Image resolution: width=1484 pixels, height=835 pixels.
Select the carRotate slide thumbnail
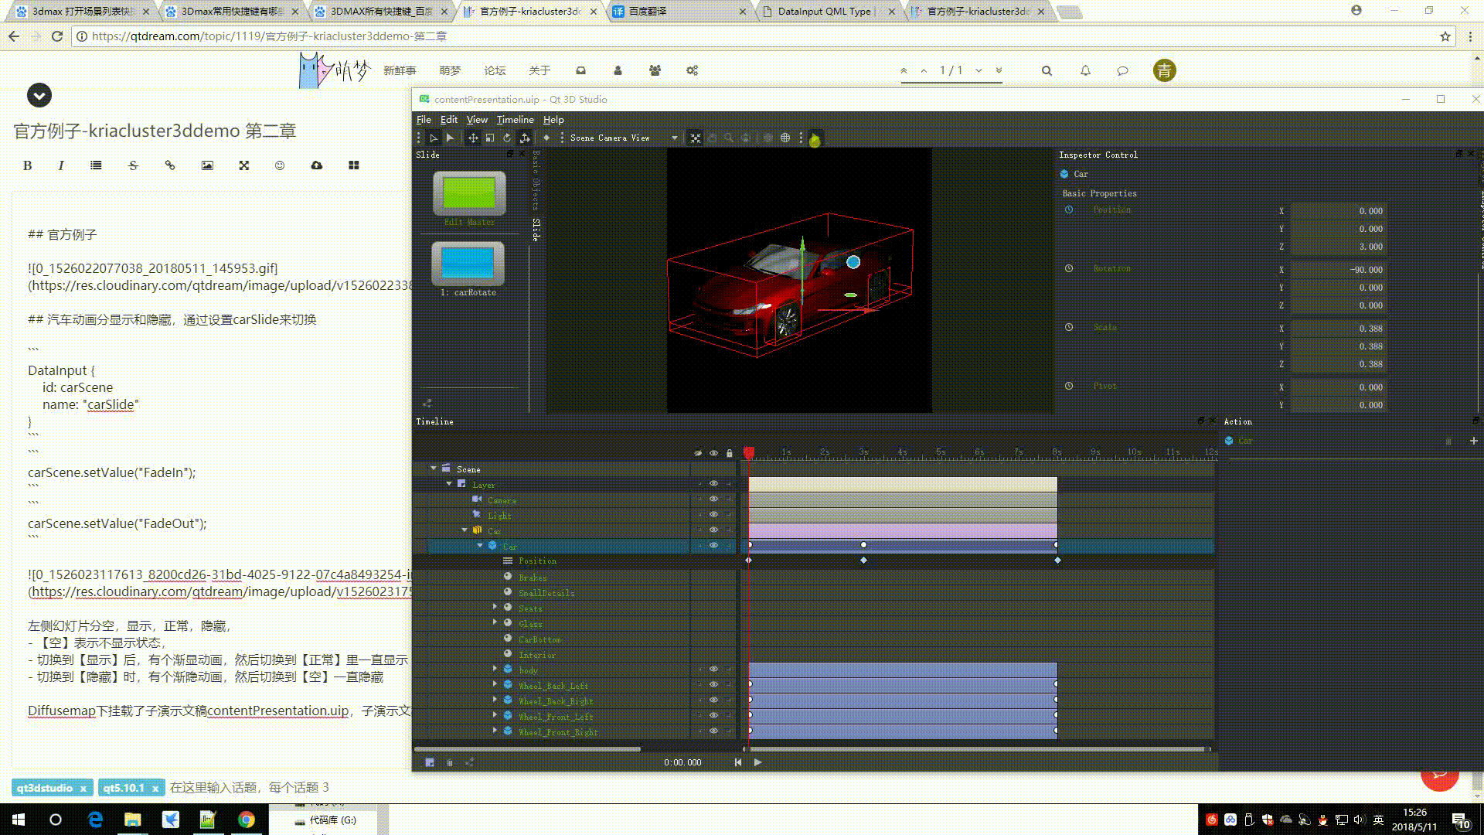tap(468, 263)
